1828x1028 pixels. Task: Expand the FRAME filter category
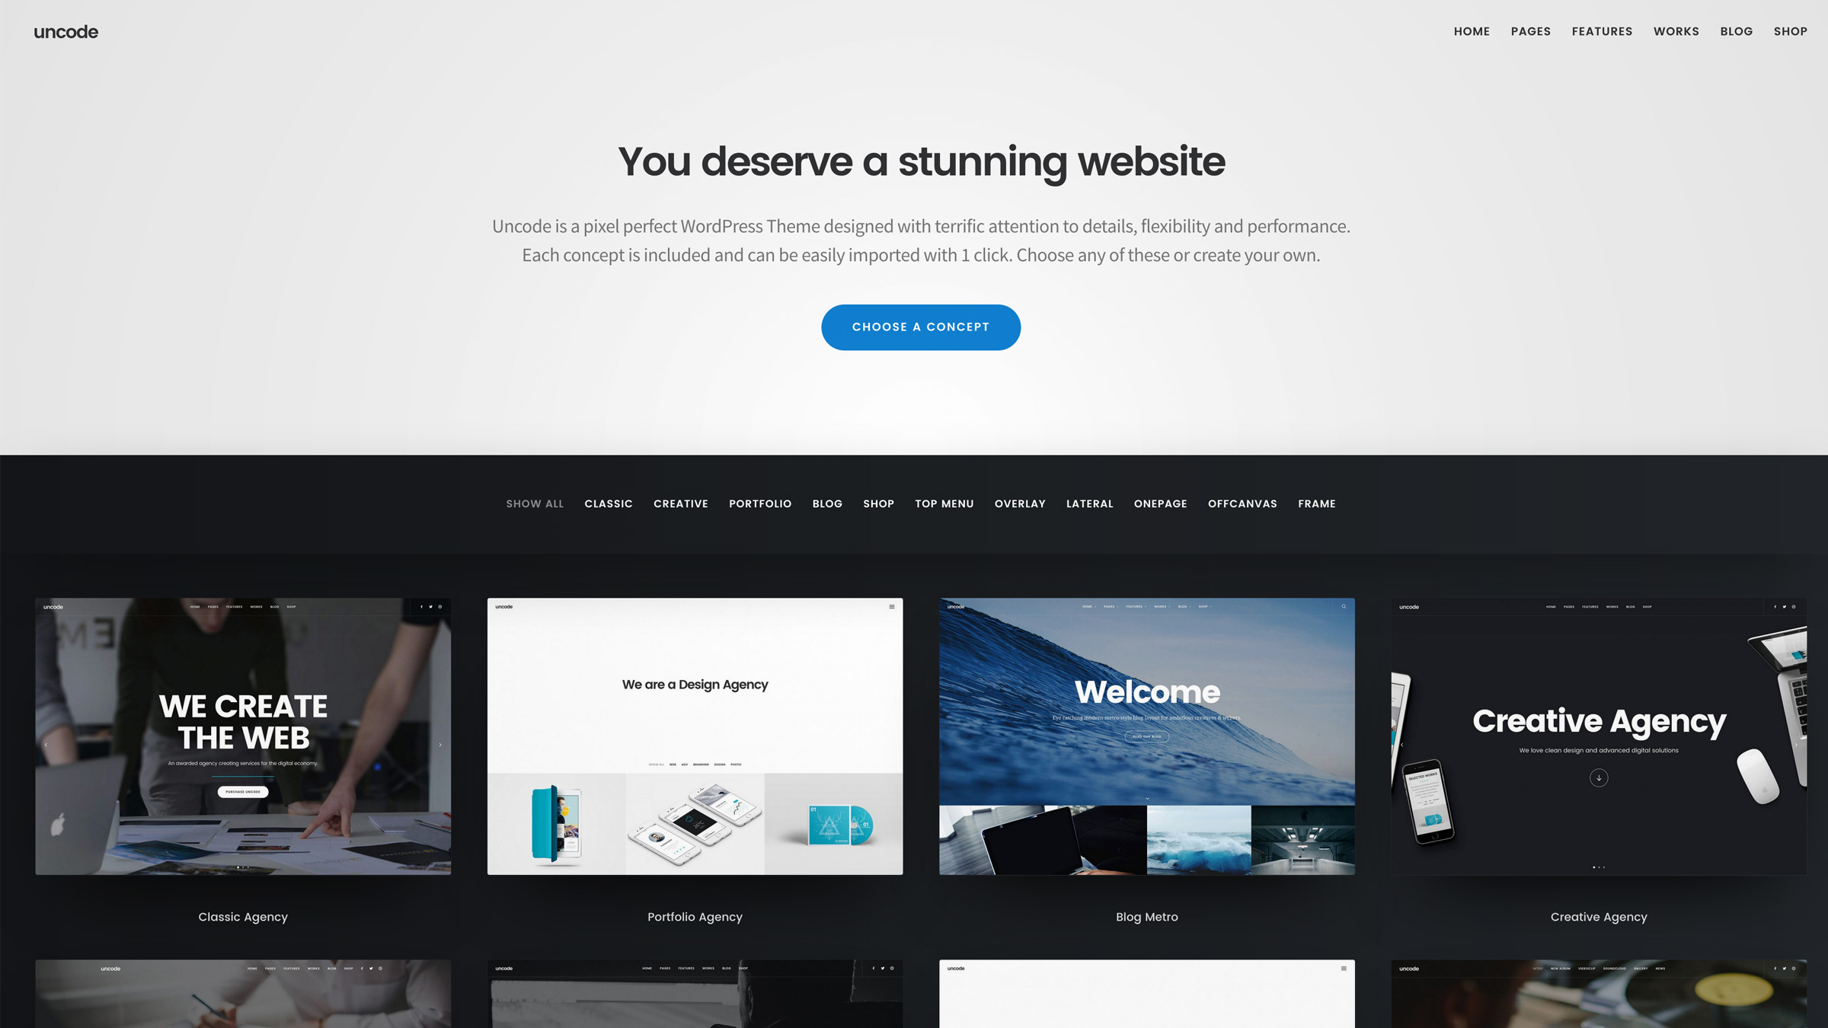pyautogui.click(x=1317, y=503)
